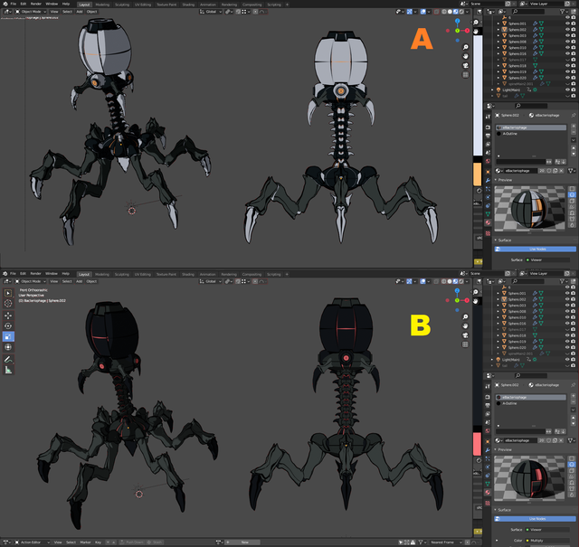Click Push Down button in Action Editor
This screenshot has width=579, height=547.
coord(132,542)
